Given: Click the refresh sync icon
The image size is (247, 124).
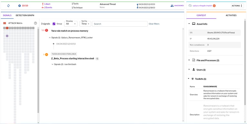Looking at the screenshot, I should coord(8,6).
